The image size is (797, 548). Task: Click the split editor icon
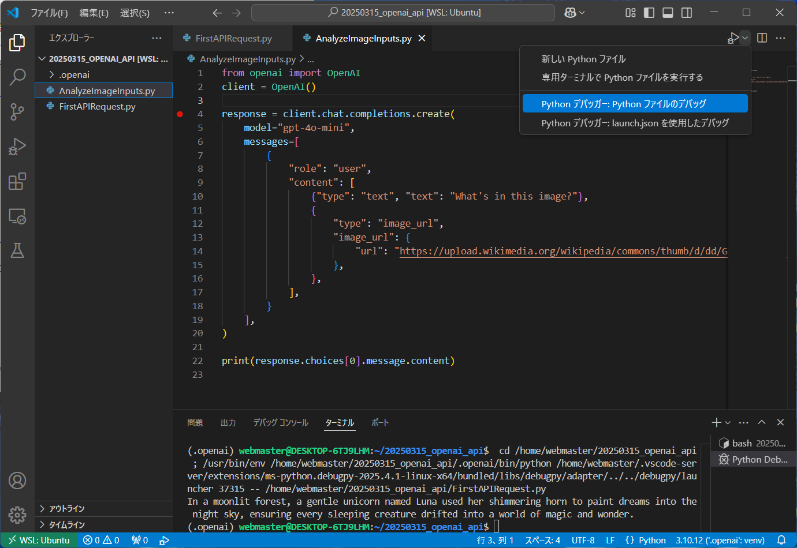click(762, 38)
